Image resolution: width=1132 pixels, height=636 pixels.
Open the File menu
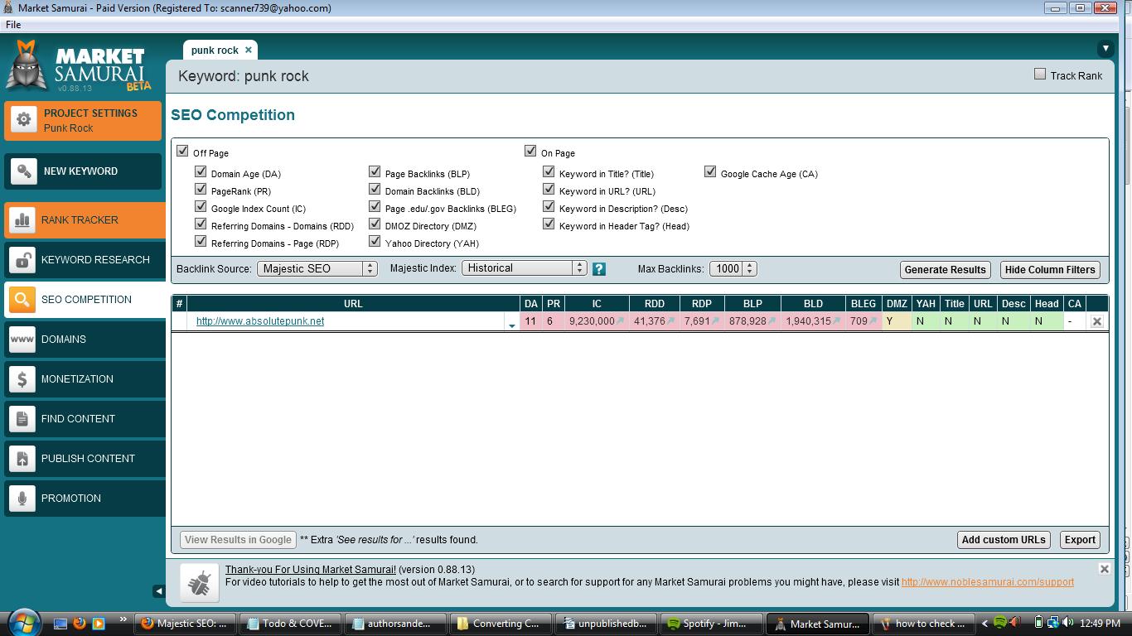click(x=13, y=25)
